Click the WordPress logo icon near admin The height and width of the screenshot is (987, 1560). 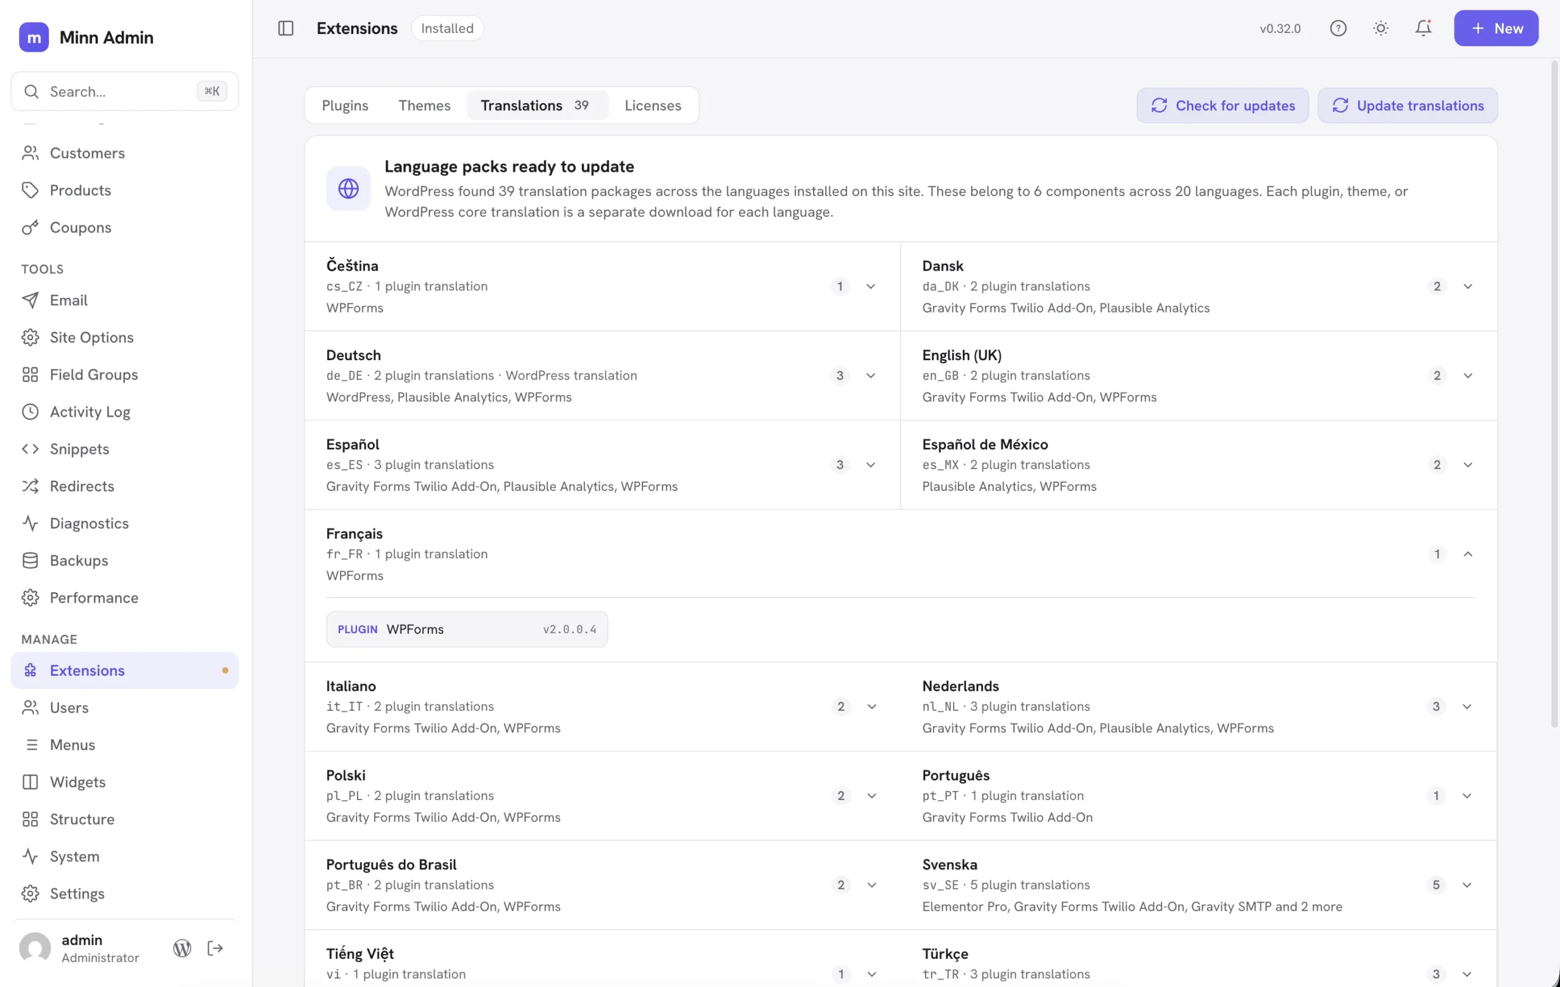pyautogui.click(x=182, y=949)
